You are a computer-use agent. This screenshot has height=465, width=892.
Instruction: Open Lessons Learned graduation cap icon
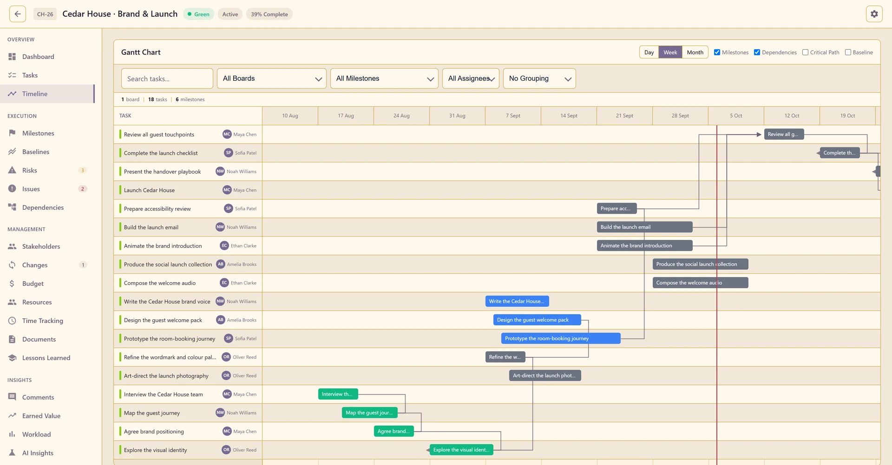pos(12,358)
